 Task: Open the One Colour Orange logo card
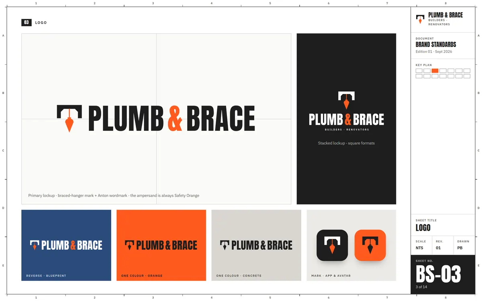(x=161, y=245)
